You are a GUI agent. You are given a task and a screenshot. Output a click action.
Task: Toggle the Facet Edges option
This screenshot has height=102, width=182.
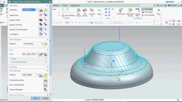coord(147,12)
